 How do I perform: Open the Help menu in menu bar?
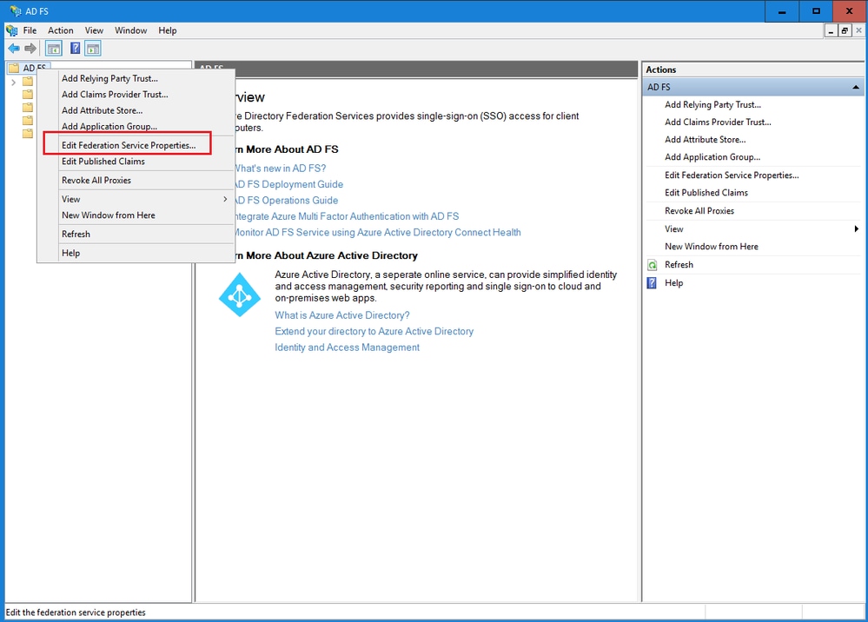point(167,30)
